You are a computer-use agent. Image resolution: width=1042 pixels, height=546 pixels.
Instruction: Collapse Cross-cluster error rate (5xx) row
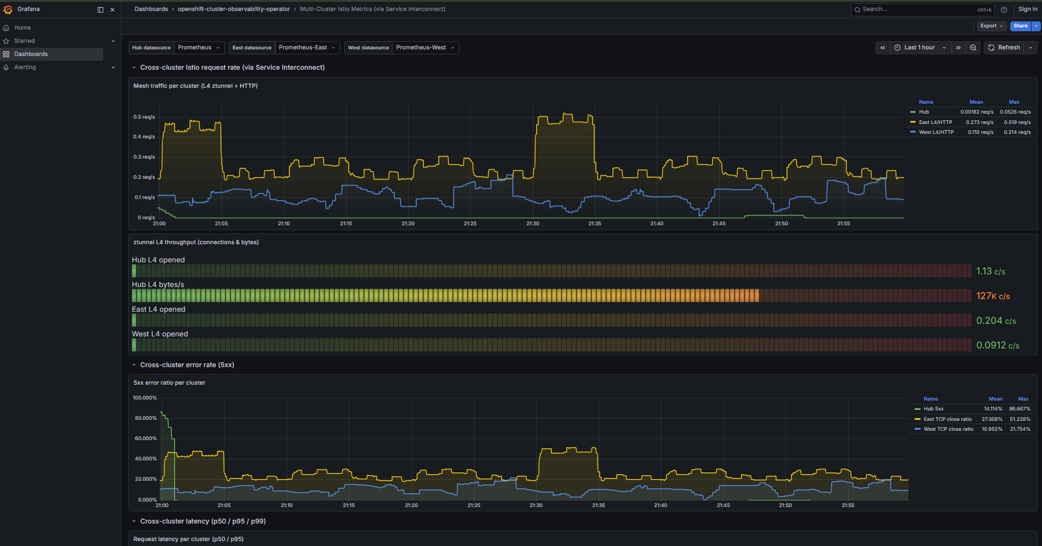(x=187, y=365)
